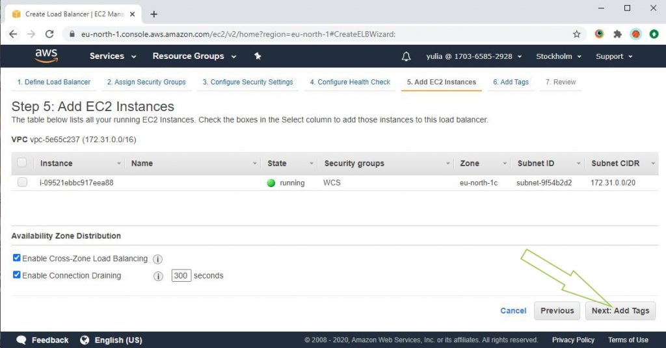Click the browser address bar URL

(x=238, y=34)
